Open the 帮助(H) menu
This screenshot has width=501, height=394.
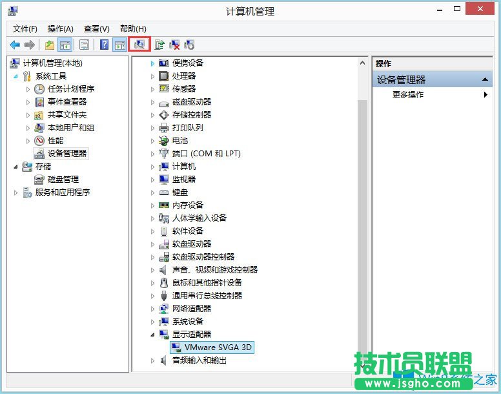pos(133,29)
